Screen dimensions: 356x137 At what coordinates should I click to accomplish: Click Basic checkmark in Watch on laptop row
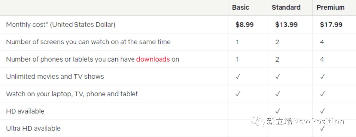click(238, 94)
